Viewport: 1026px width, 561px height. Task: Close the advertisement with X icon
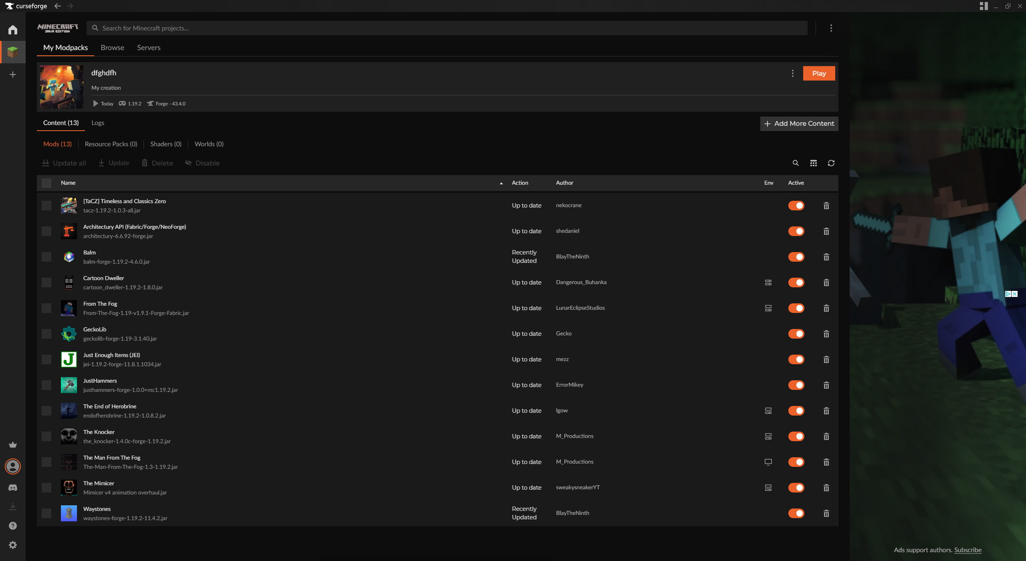pyautogui.click(x=1014, y=294)
